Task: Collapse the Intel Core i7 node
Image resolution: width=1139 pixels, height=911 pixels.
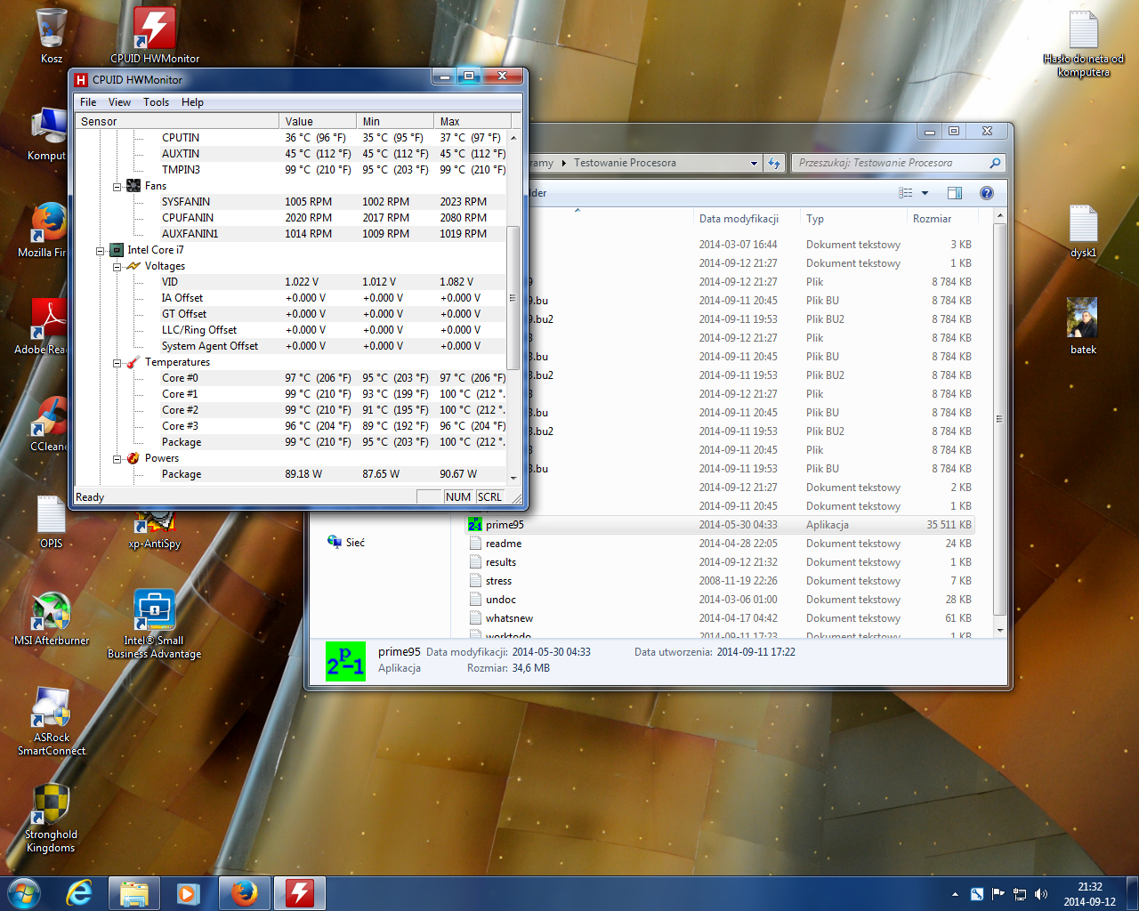Action: 101,250
